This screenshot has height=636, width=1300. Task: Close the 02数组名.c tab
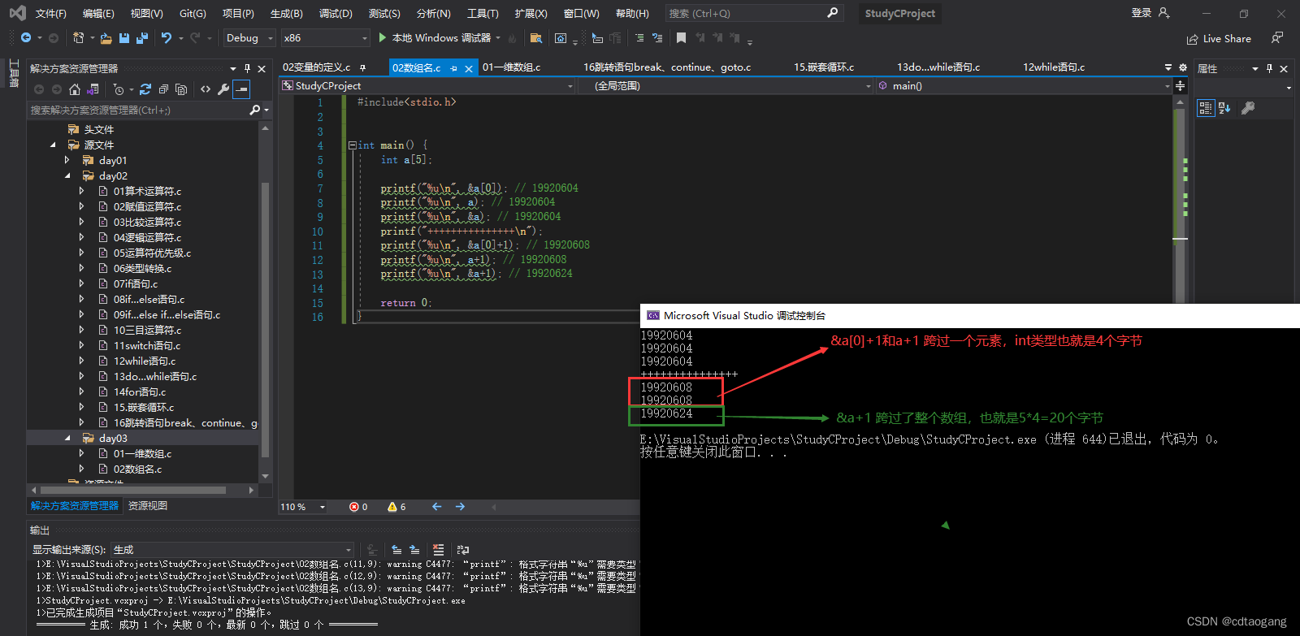[469, 69]
